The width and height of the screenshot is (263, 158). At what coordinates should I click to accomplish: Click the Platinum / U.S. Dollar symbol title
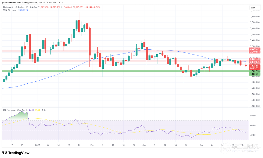tap(14, 8)
